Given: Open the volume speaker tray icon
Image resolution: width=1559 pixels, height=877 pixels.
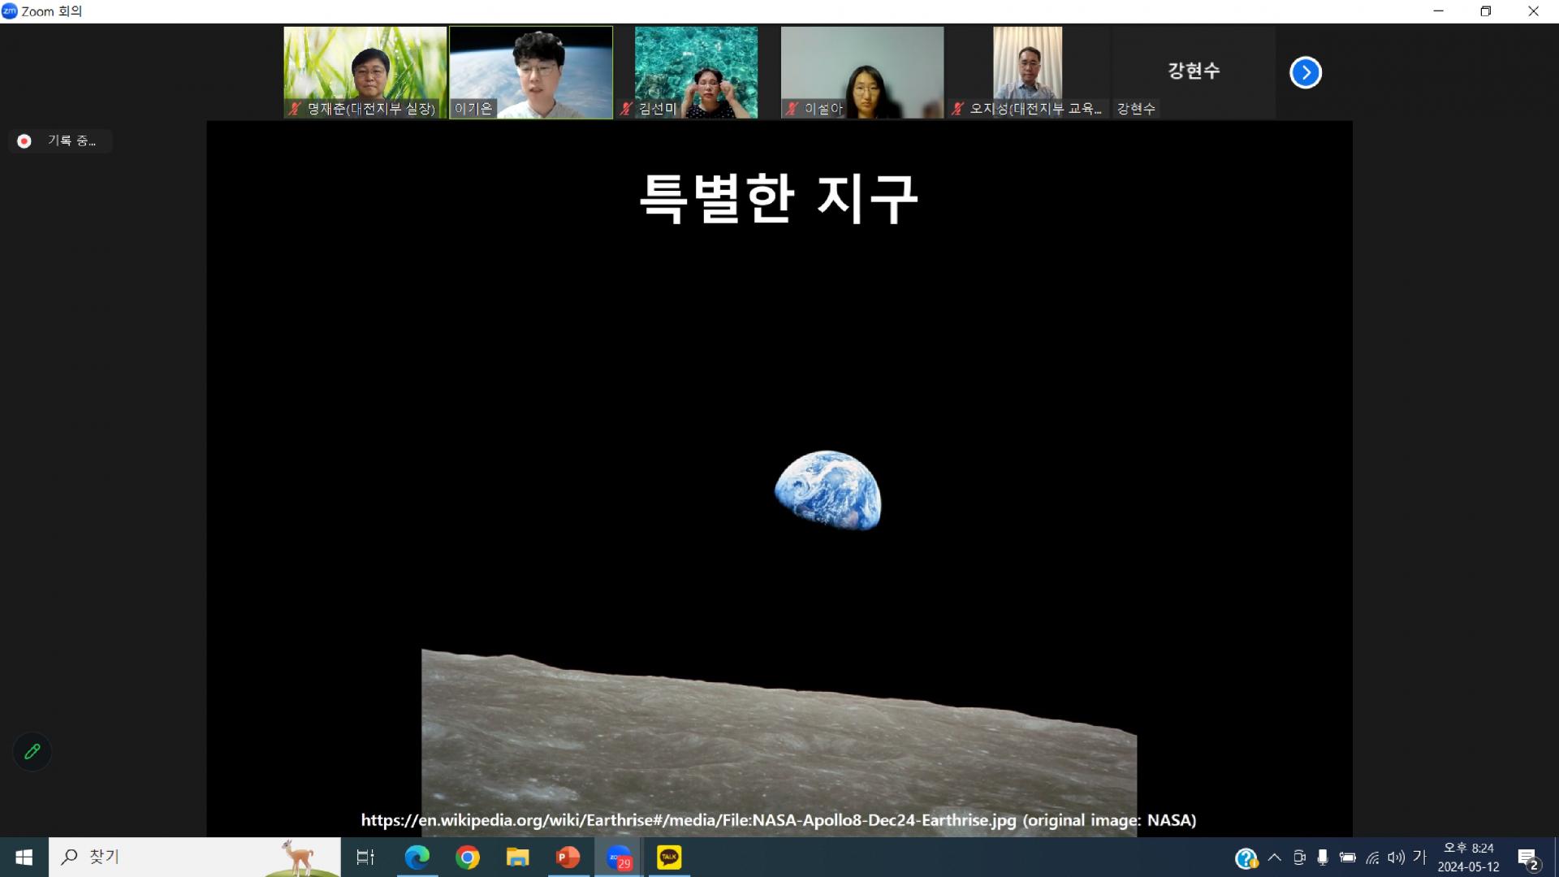Looking at the screenshot, I should tap(1396, 857).
